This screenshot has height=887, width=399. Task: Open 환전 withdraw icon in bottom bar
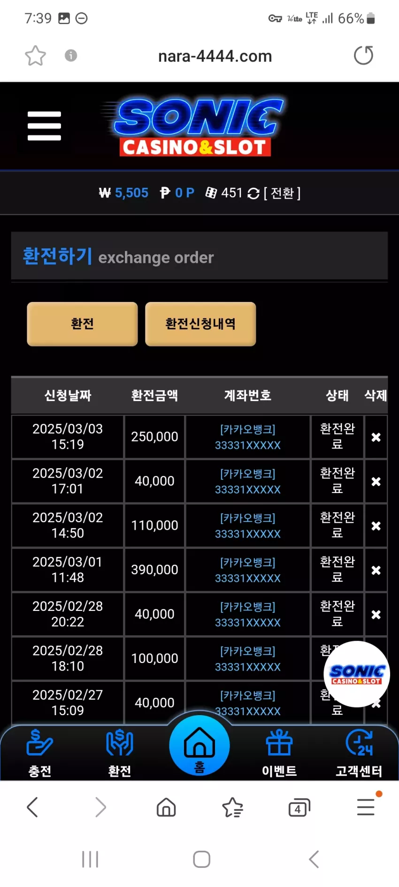pos(120,752)
